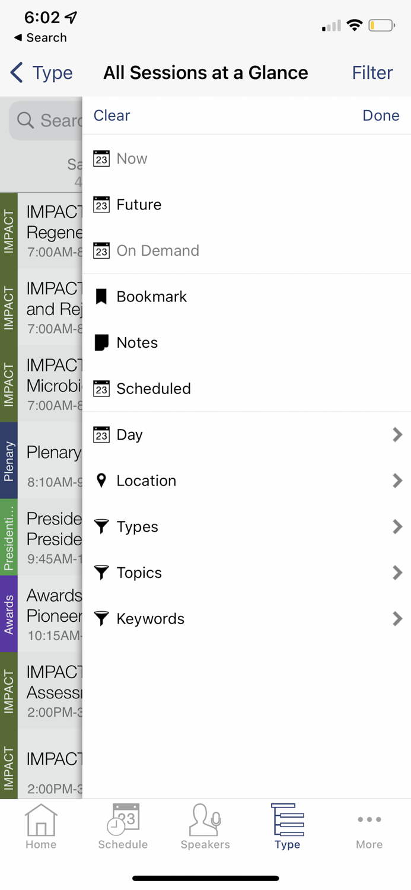Tap the Bookmark filter icon
The width and height of the screenshot is (411, 890).
[101, 297]
